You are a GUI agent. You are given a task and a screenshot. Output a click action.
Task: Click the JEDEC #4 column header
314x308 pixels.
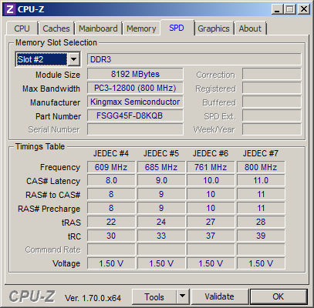(111, 153)
